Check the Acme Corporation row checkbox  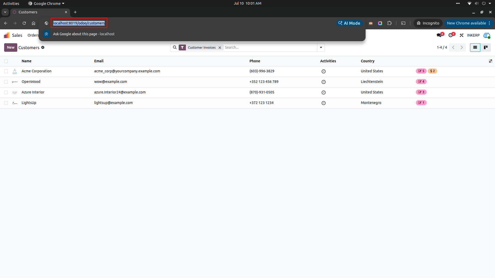pos(6,71)
